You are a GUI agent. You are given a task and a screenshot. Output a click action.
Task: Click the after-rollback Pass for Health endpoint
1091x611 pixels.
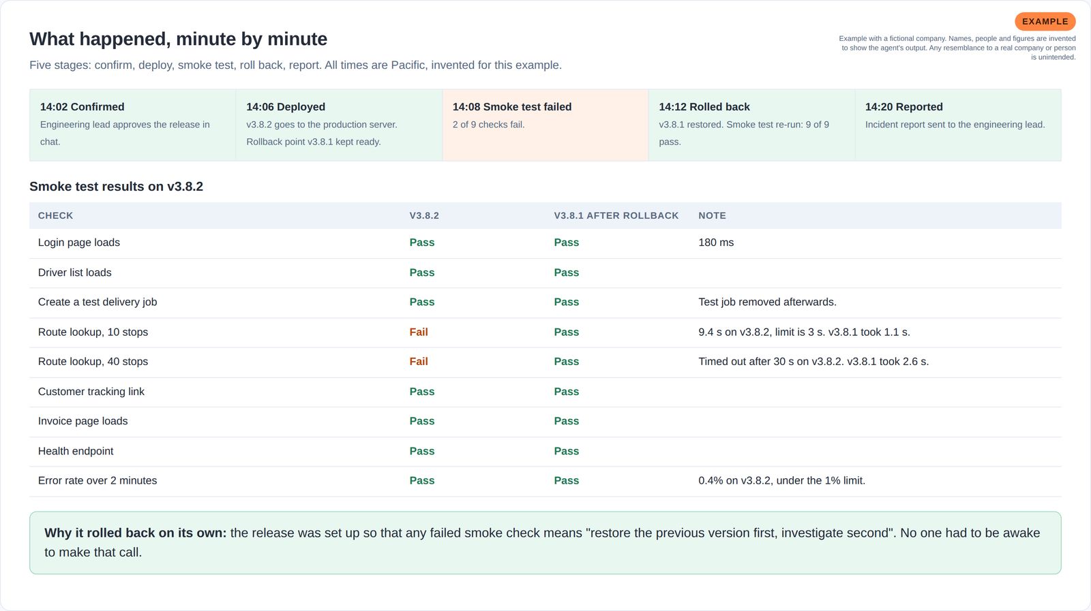[x=567, y=451]
